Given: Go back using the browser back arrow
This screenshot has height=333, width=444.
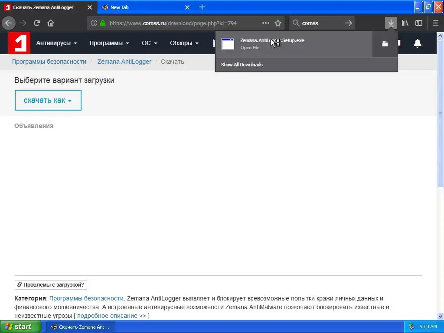Looking at the screenshot, I should [x=9, y=23].
